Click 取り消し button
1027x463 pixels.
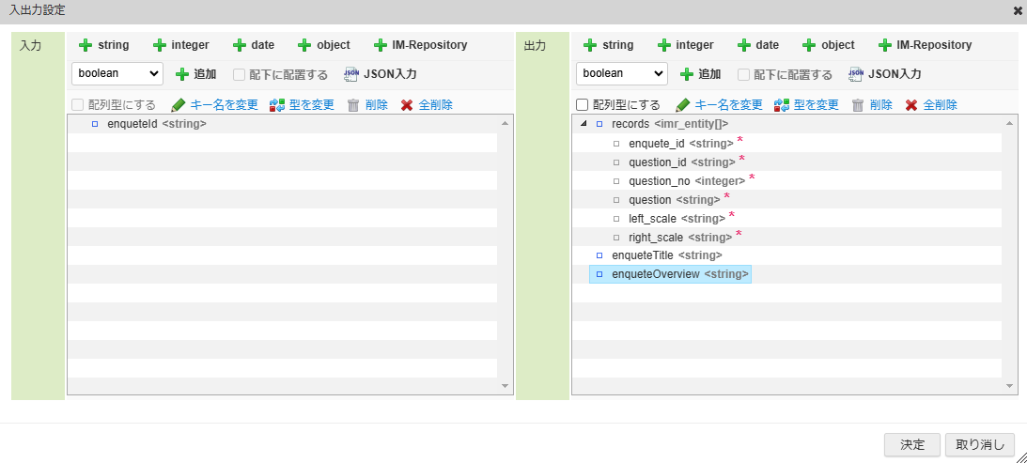click(x=980, y=444)
